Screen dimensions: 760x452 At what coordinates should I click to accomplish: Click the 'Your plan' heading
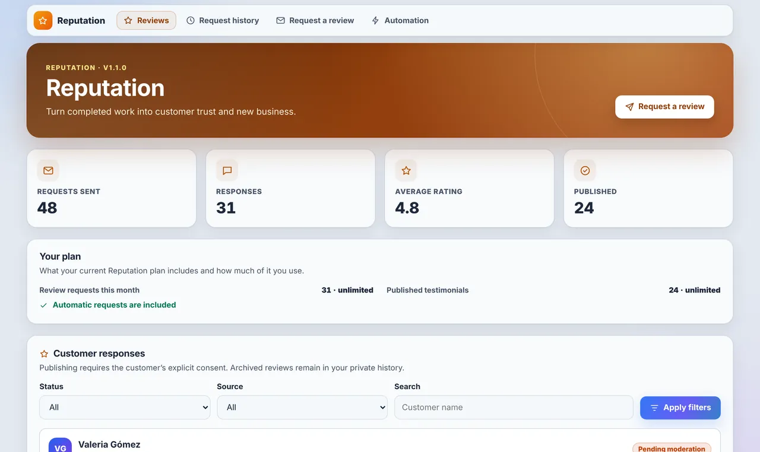pyautogui.click(x=60, y=256)
